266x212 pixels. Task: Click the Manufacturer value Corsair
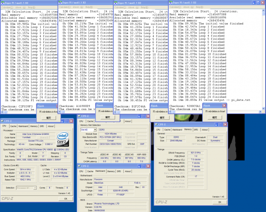(x=111, y=141)
